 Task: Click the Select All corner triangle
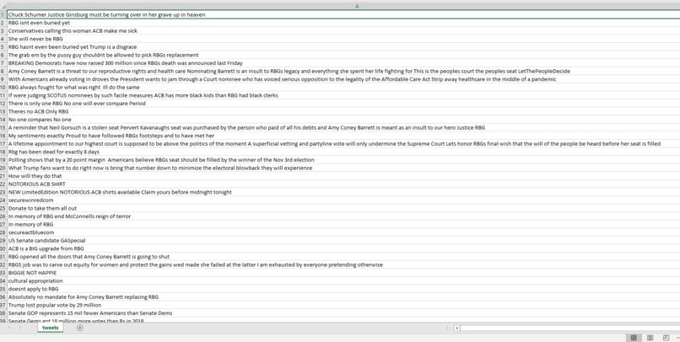[3, 7]
